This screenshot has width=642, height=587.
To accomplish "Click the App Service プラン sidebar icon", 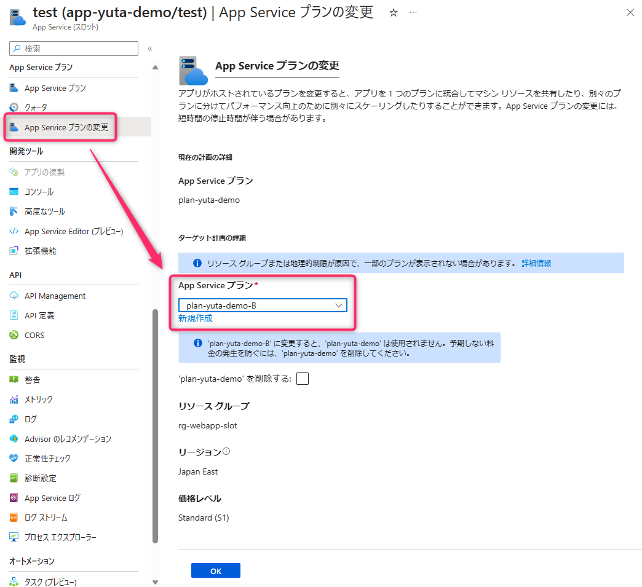I will coord(14,88).
